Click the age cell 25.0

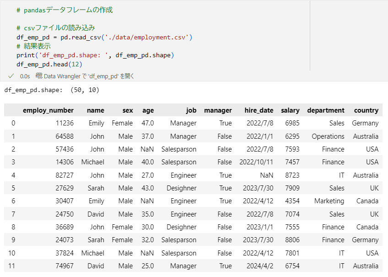[148, 266]
